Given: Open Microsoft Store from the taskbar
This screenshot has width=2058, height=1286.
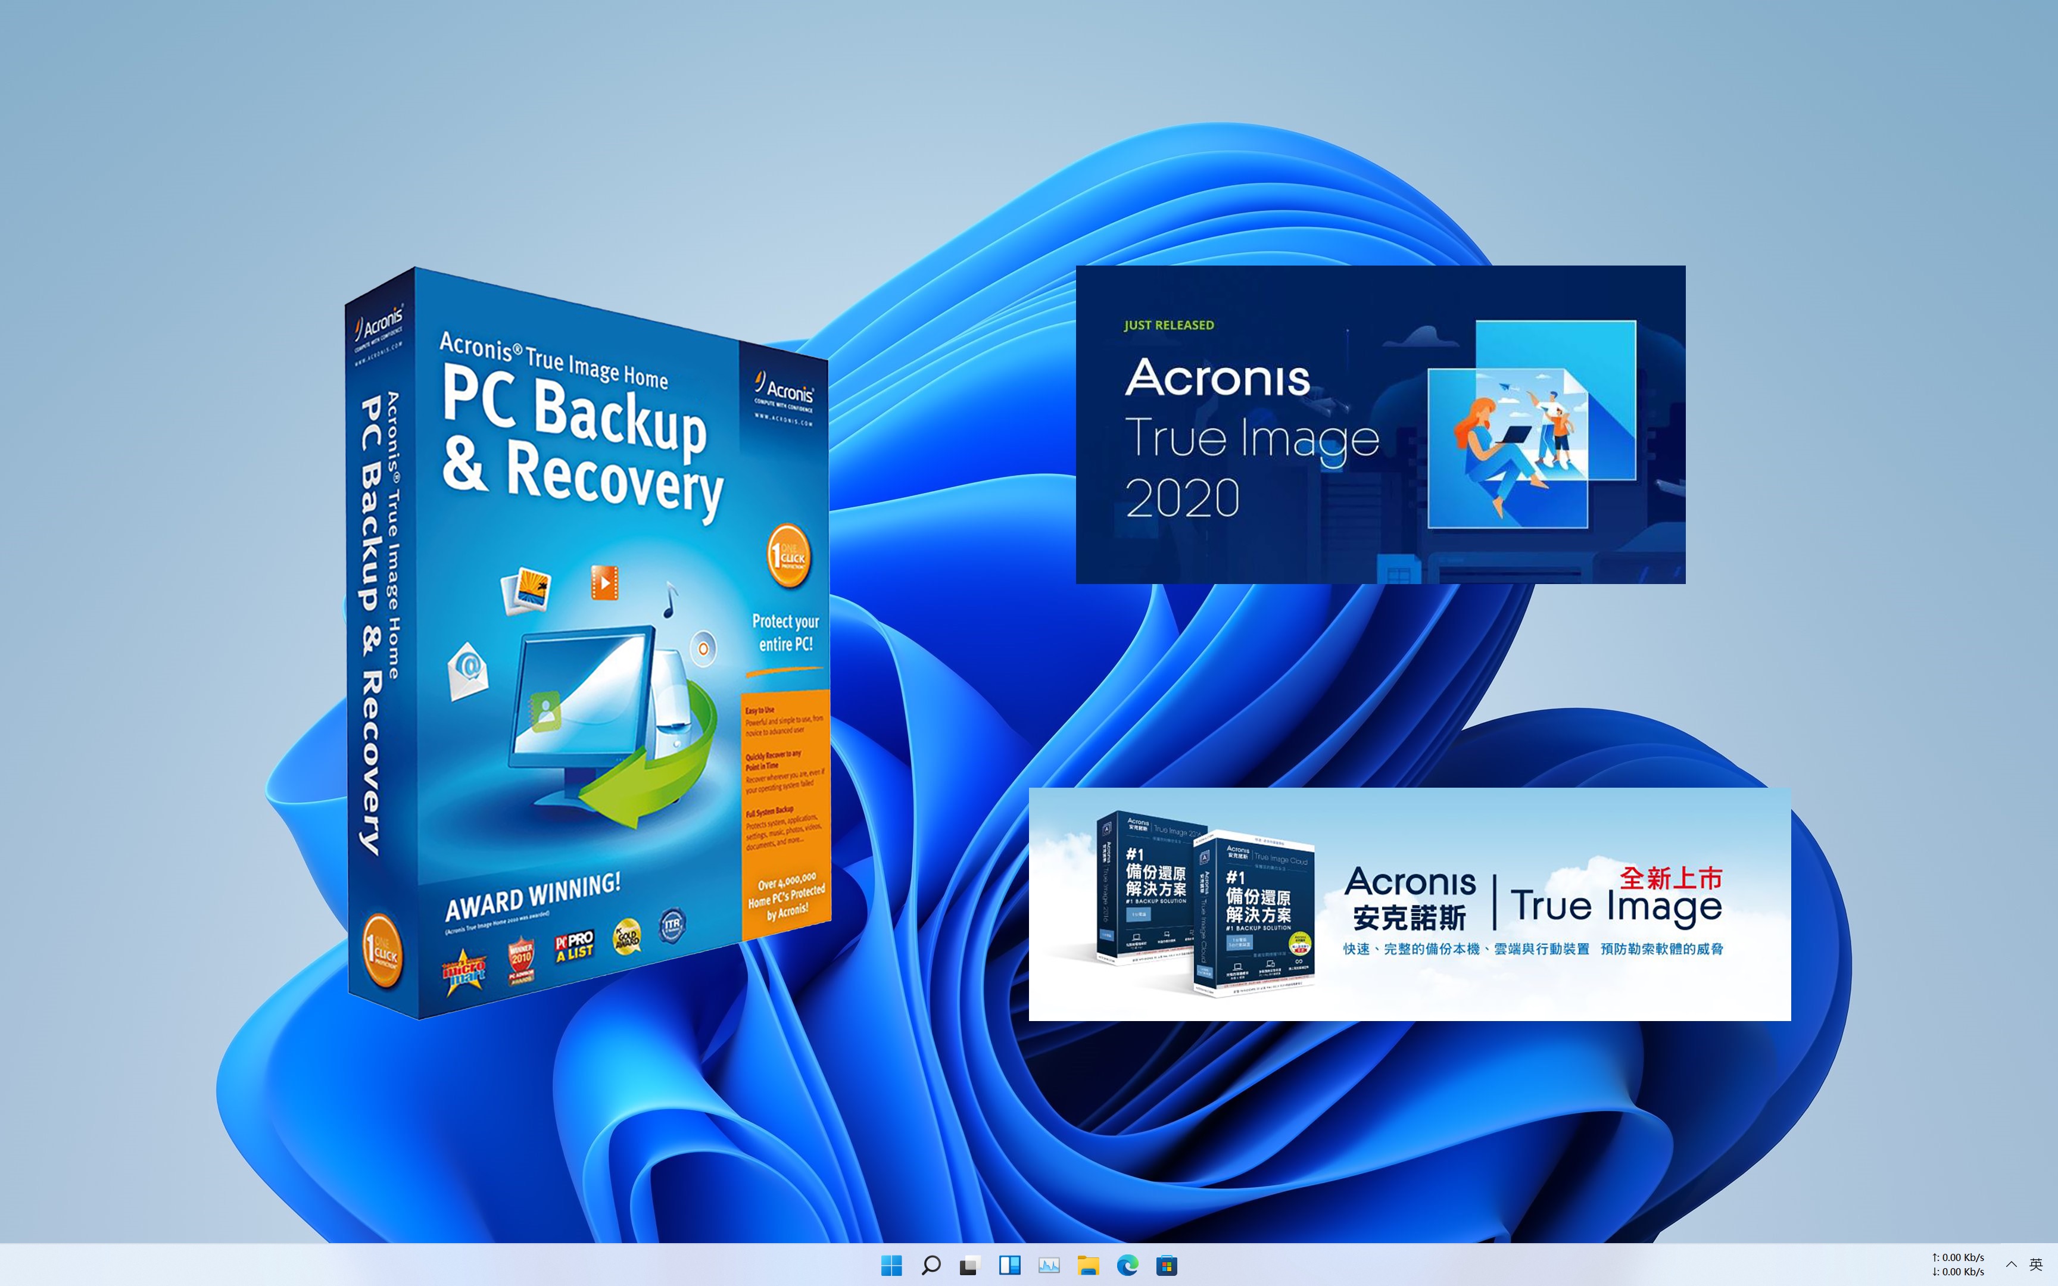Looking at the screenshot, I should (1167, 1266).
